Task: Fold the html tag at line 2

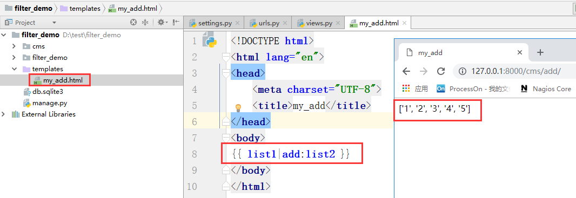Action: [x=225, y=57]
